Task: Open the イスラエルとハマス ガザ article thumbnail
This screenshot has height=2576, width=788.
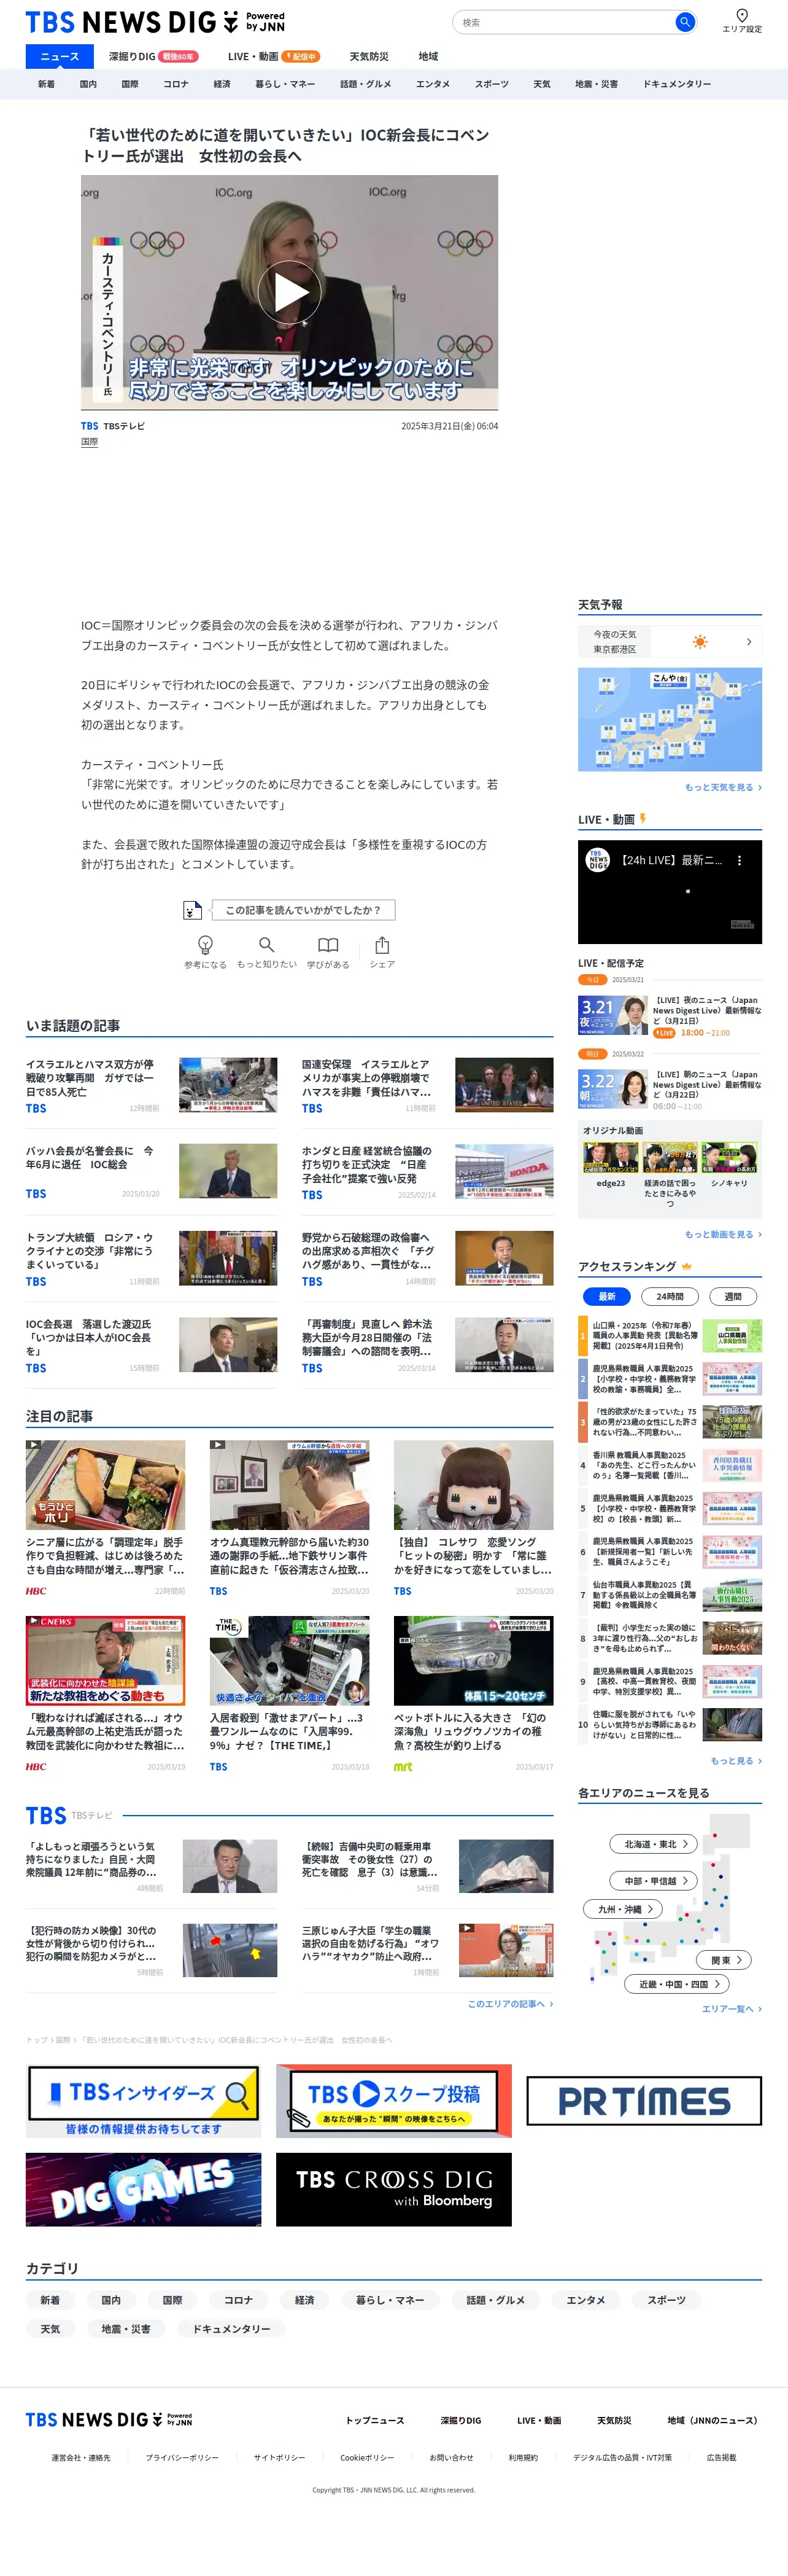Action: [229, 1085]
